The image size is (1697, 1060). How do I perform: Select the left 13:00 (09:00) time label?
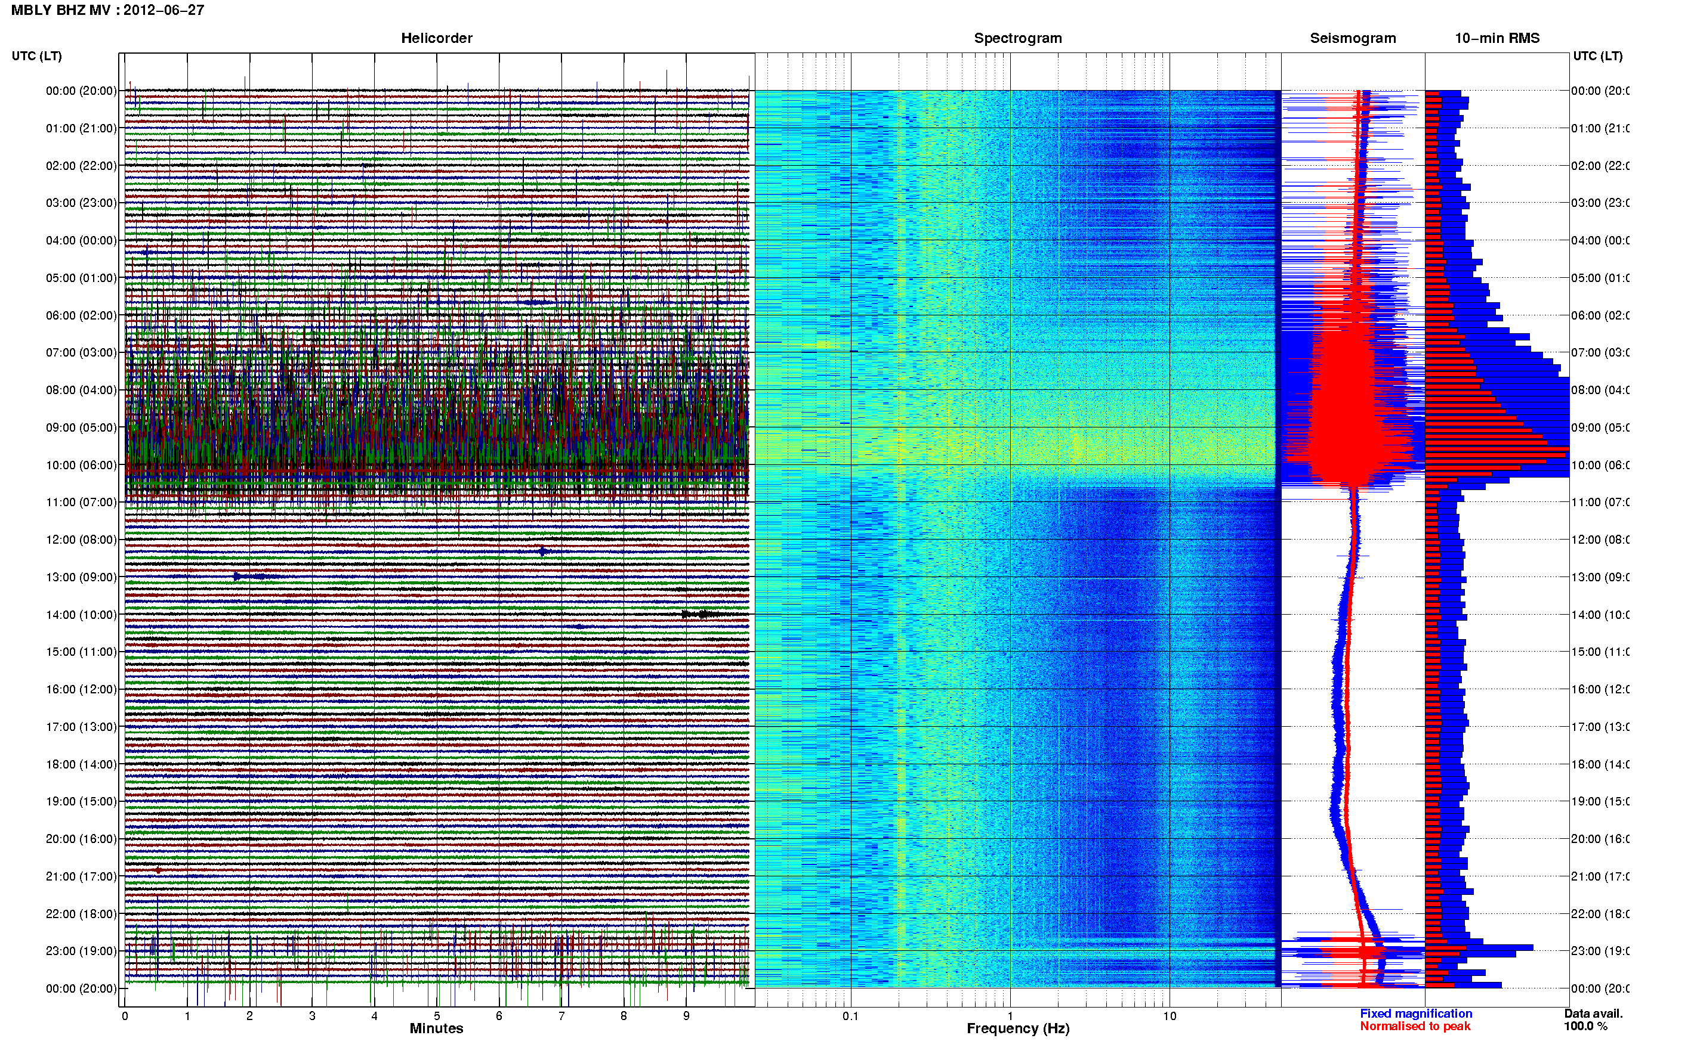81,577
